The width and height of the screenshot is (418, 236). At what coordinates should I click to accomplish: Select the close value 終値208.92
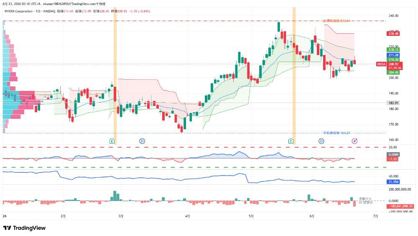click(x=119, y=11)
